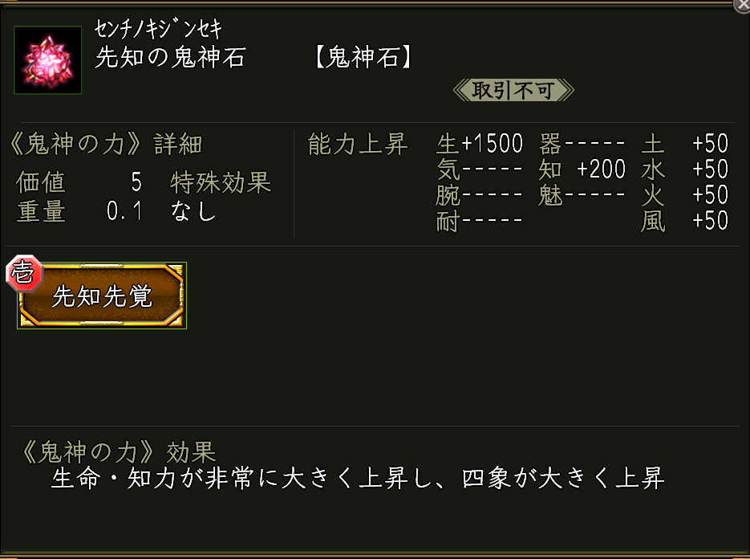Click the 価値 value of 5

(x=136, y=182)
